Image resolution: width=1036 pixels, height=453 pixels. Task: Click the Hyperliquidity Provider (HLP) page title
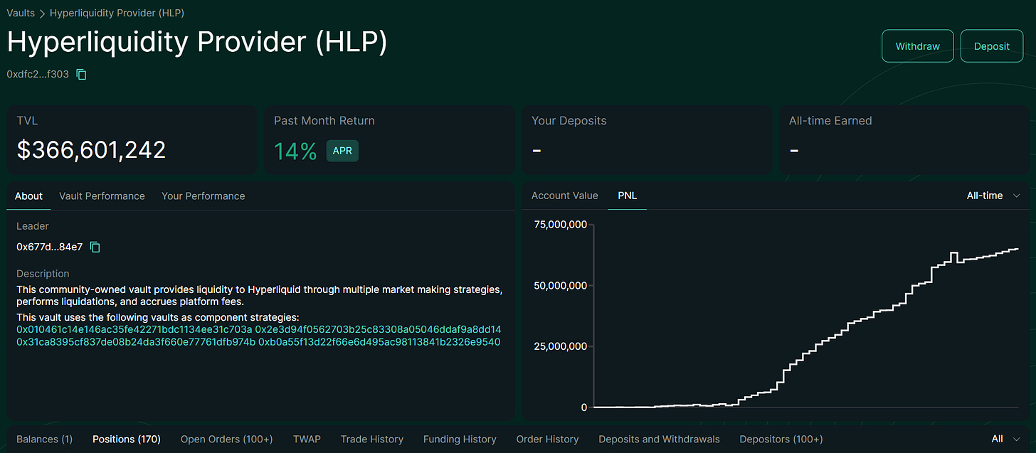pyautogui.click(x=197, y=43)
